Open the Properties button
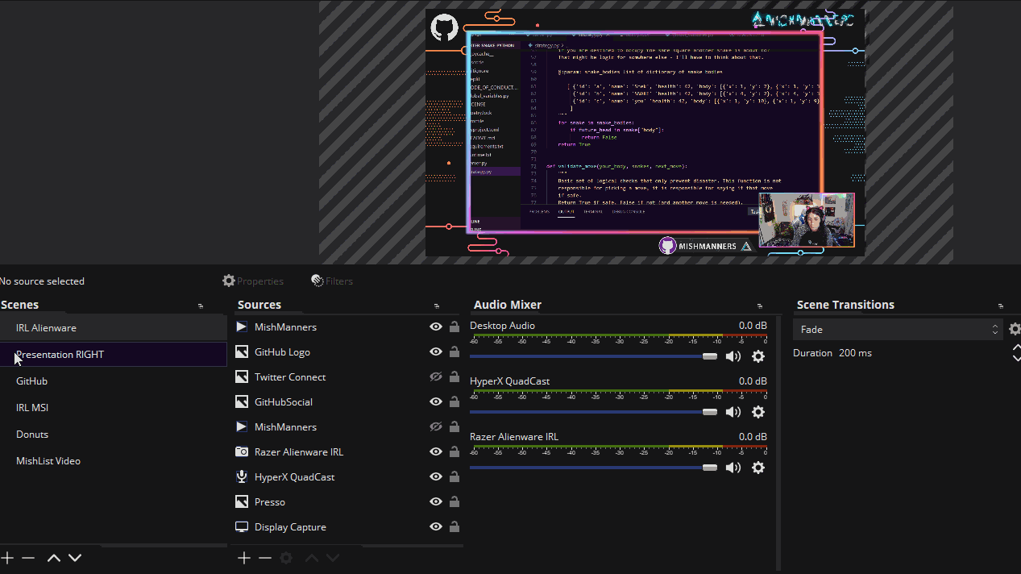Screen dimensions: 1021x574 pos(253,281)
